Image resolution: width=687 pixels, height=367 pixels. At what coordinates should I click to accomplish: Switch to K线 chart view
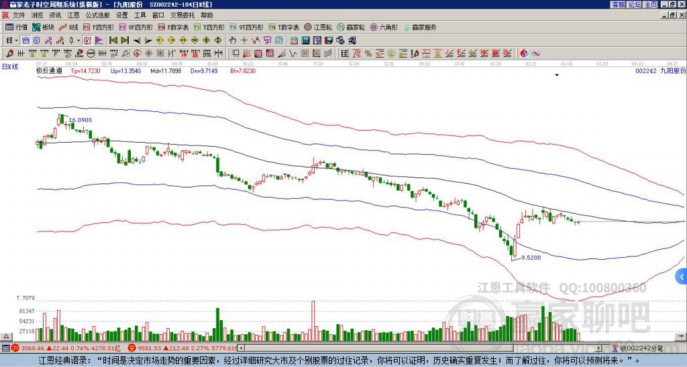68,27
